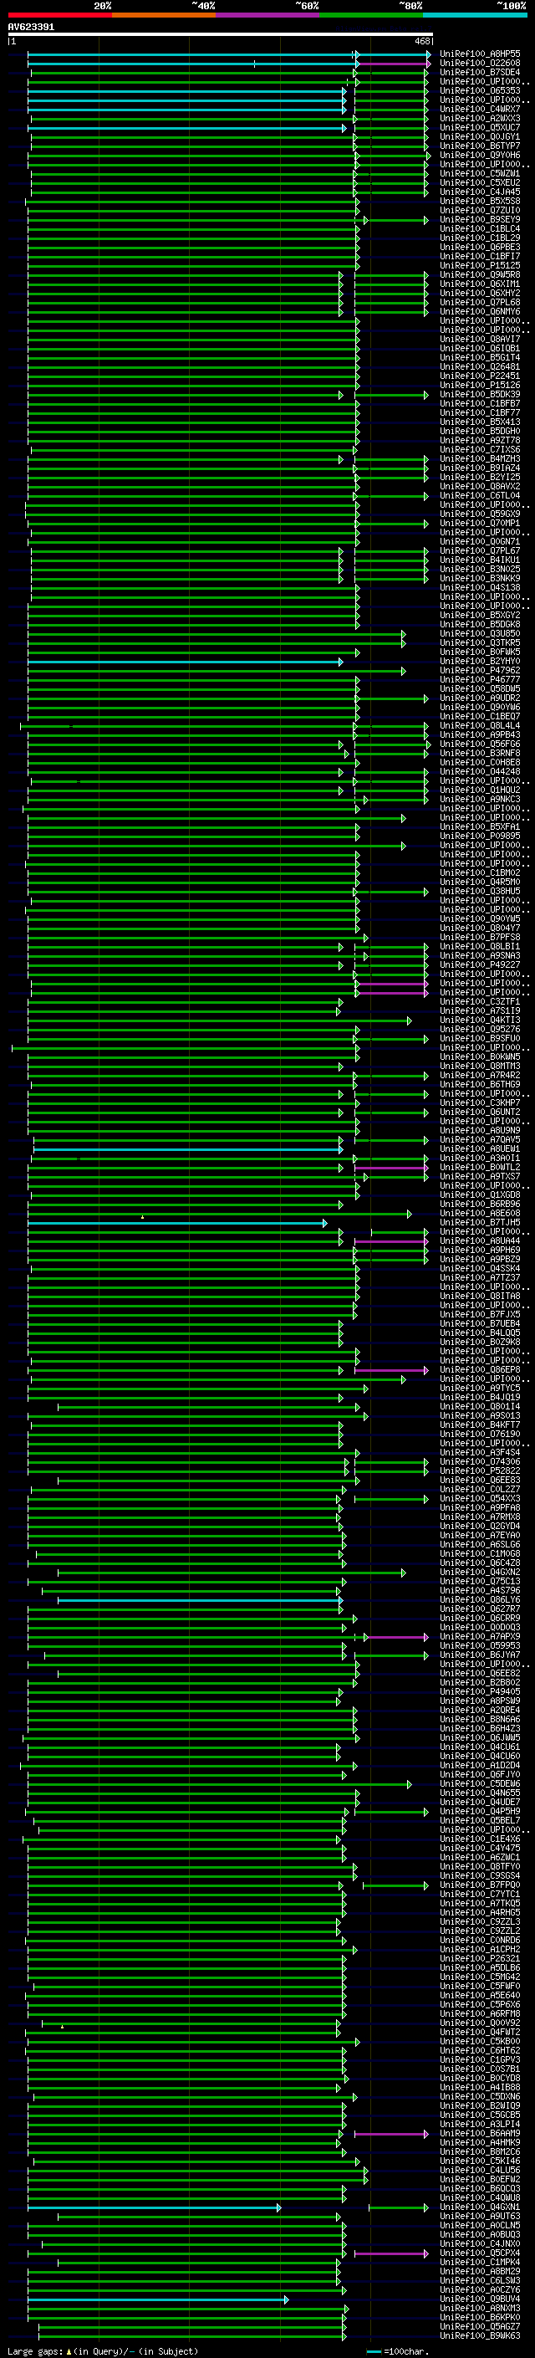The height and width of the screenshot is (2358, 535).
Task: Select hit UniRef100_P49227
Action: [480, 964]
